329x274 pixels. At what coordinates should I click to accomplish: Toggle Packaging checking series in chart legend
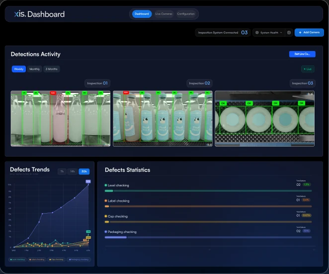pyautogui.click(x=79, y=260)
